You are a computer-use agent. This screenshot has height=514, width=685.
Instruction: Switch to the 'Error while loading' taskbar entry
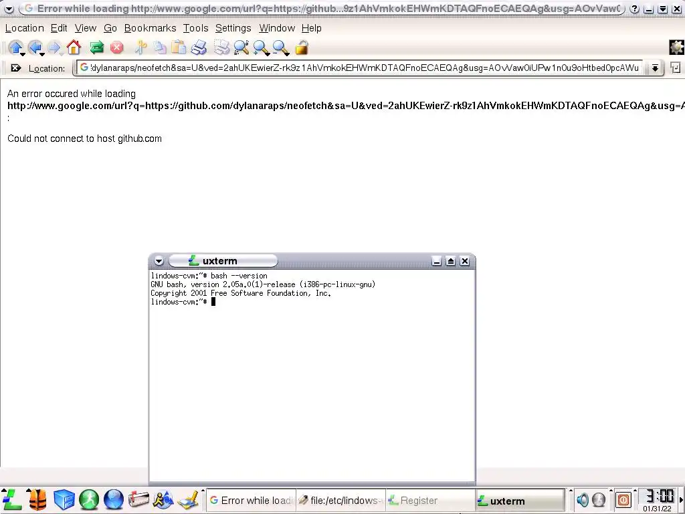point(252,500)
